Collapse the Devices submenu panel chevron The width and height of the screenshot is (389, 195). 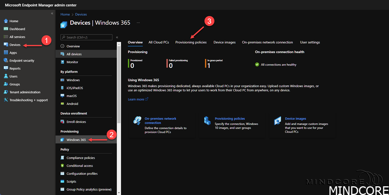point(117,37)
